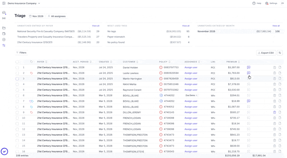This screenshot has width=287, height=158.
Task: Click the pending status icon on row 6
Action: pos(161,95)
